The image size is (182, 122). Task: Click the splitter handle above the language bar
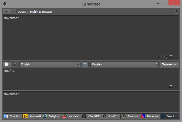pos(91,61)
